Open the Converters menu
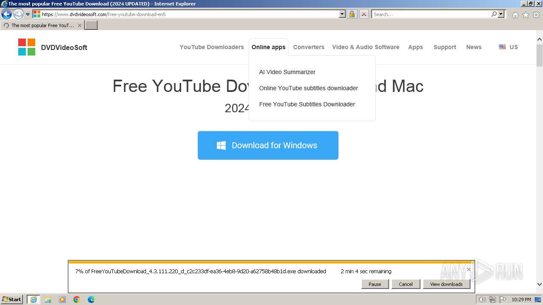 [309, 47]
